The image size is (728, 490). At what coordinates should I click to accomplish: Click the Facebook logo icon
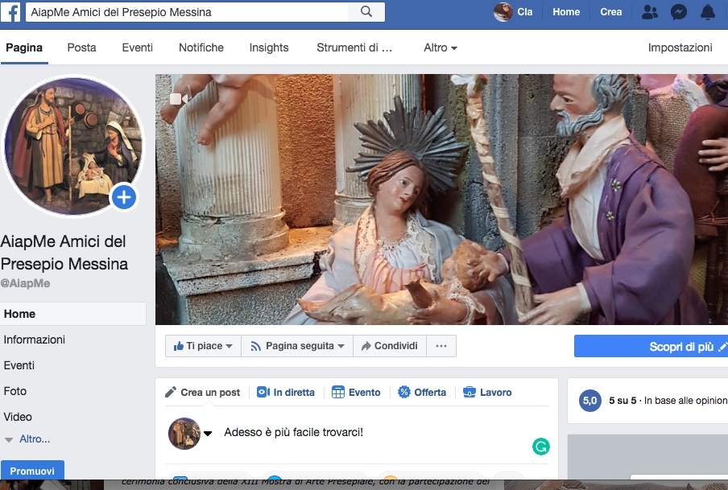tap(10, 12)
